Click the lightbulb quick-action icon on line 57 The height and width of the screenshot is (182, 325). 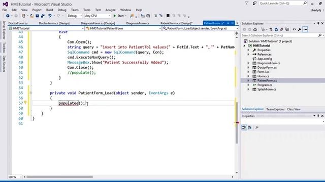(25, 103)
